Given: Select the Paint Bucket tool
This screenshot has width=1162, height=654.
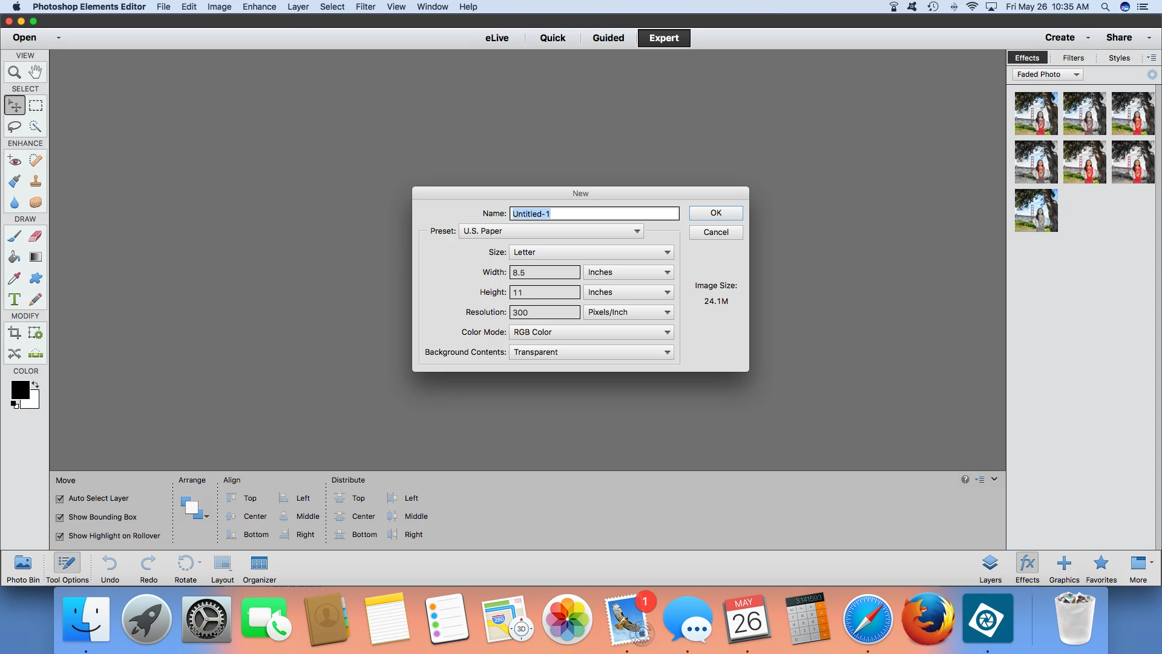Looking at the screenshot, I should pos(15,257).
